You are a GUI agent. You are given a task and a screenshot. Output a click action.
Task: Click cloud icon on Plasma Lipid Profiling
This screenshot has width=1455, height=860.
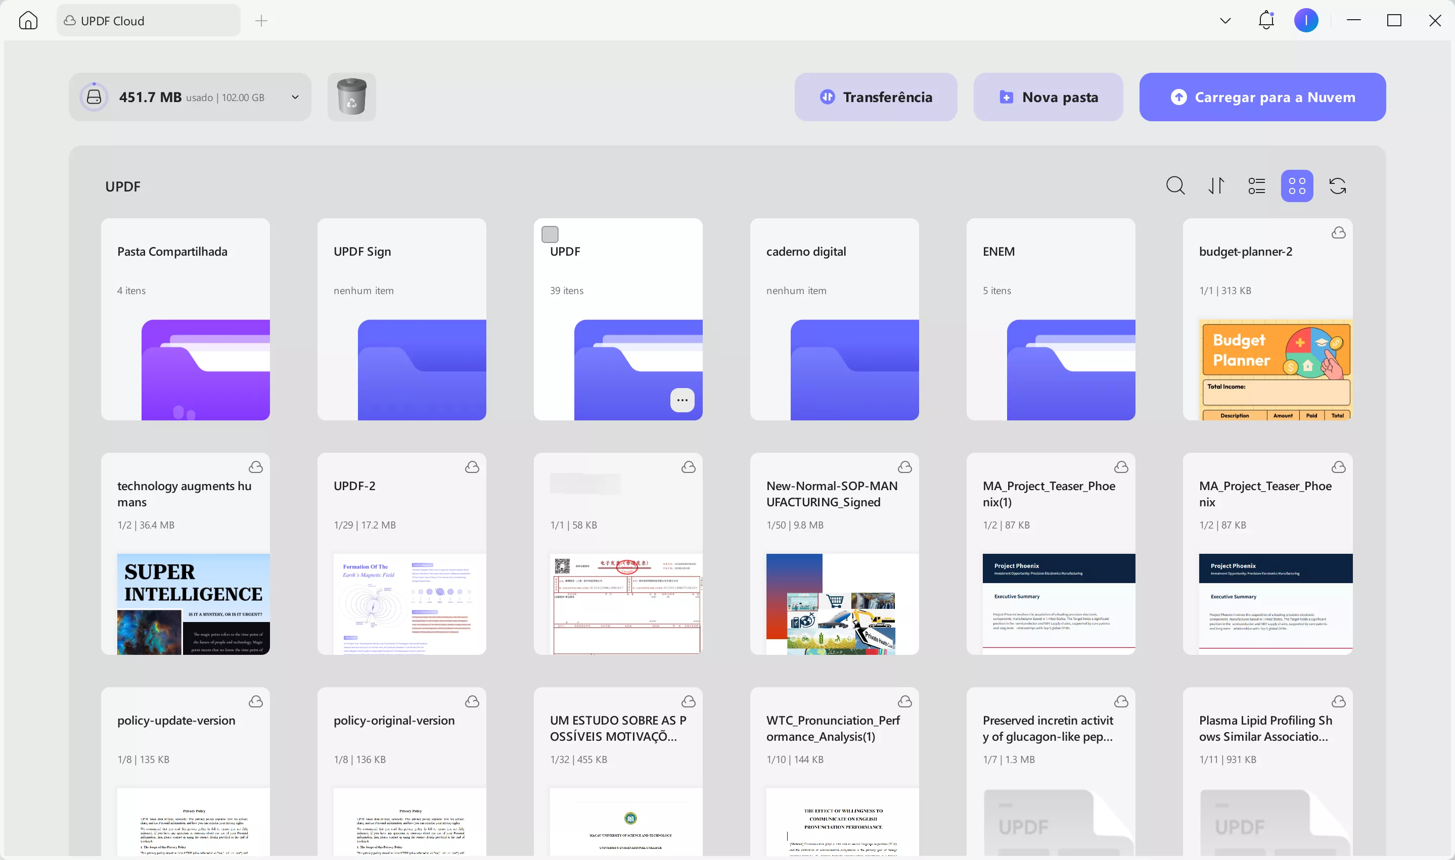coord(1338,702)
